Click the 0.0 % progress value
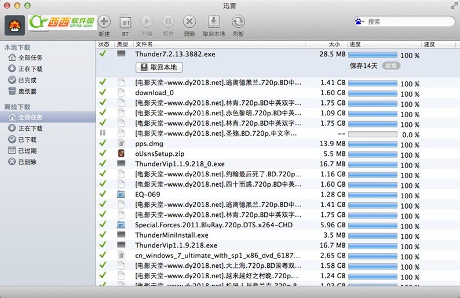The width and height of the screenshot is (460, 298). pyautogui.click(x=410, y=135)
